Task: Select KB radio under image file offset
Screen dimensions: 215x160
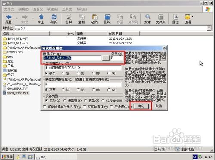Action: 78,90
